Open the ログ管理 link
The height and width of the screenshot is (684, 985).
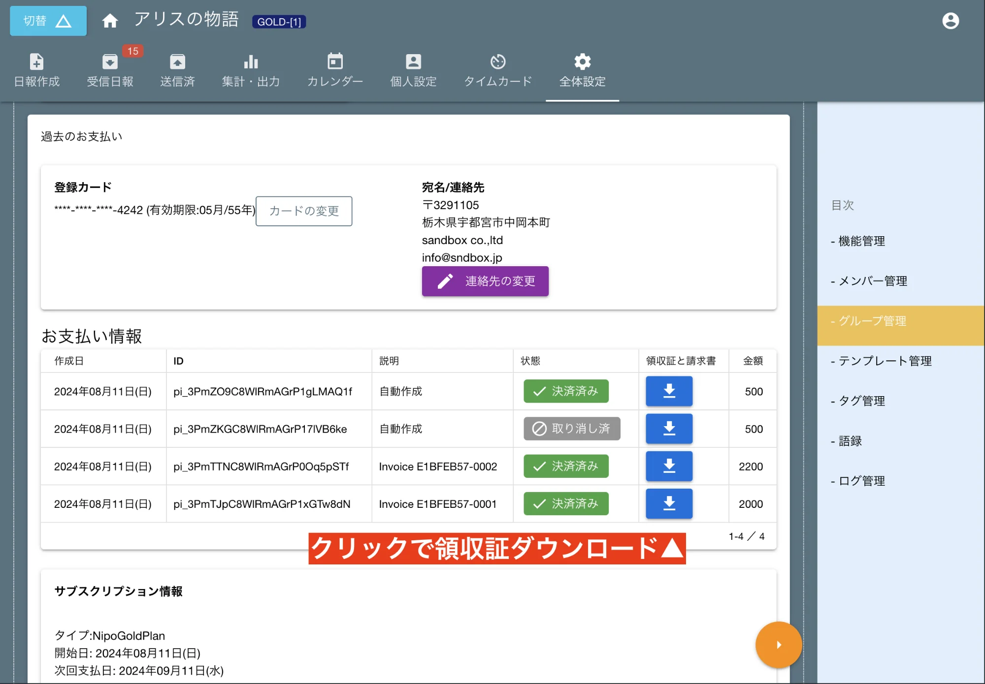861,481
